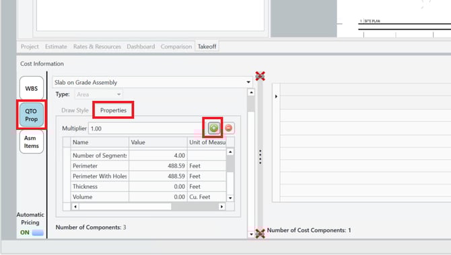Image resolution: width=451 pixels, height=255 pixels.
Task: Click the three-dot vertical splitter handle
Action: (x=261, y=157)
